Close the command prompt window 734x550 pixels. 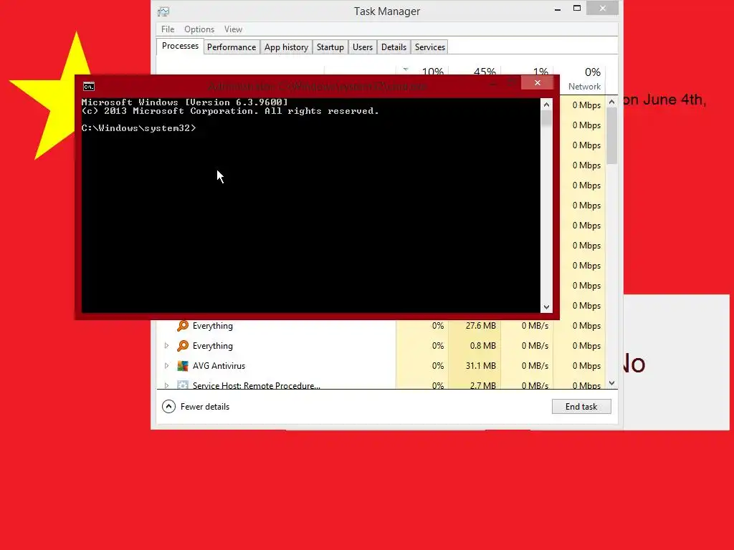(x=538, y=83)
